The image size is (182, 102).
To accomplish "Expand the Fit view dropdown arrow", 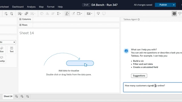I will pos(82,14).
